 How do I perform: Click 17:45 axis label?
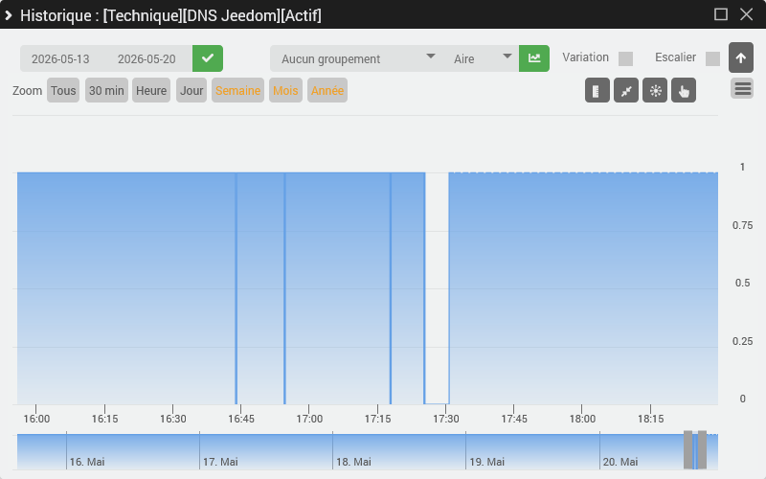tap(514, 419)
